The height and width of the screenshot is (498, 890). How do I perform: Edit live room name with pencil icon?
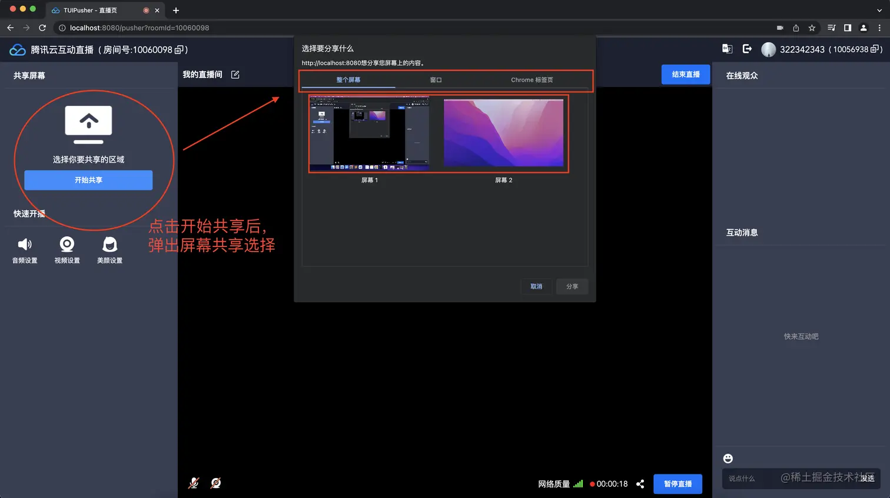pos(235,75)
